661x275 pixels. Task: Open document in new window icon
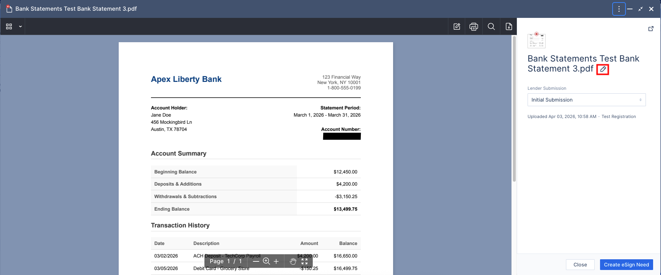[x=651, y=29]
